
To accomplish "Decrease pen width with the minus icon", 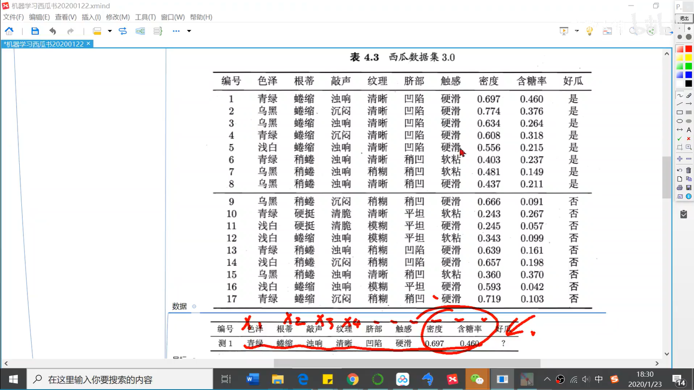I will (688, 159).
